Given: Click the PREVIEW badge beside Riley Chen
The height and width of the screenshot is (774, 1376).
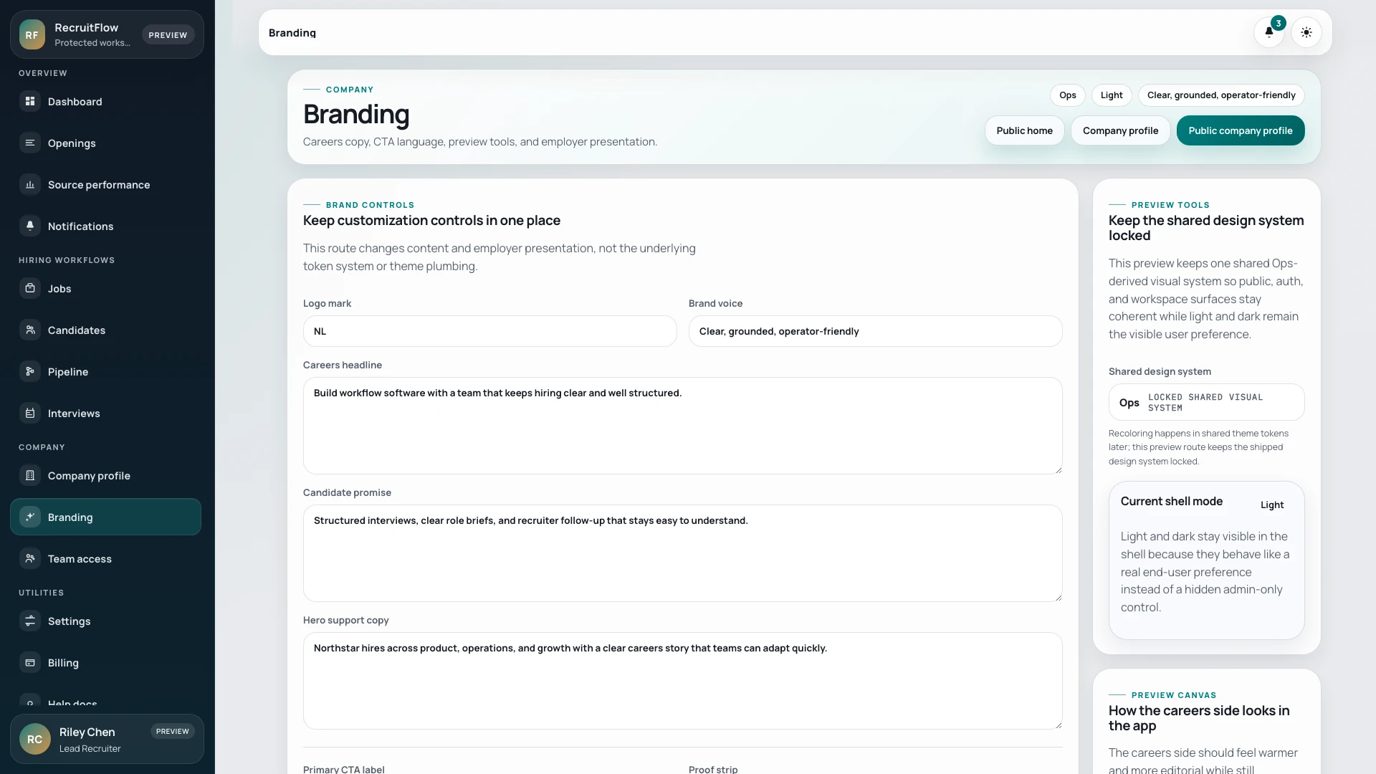Looking at the screenshot, I should tap(173, 732).
